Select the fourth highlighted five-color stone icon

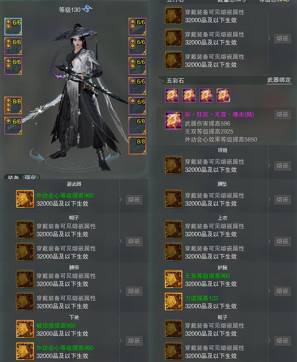(x=223, y=95)
